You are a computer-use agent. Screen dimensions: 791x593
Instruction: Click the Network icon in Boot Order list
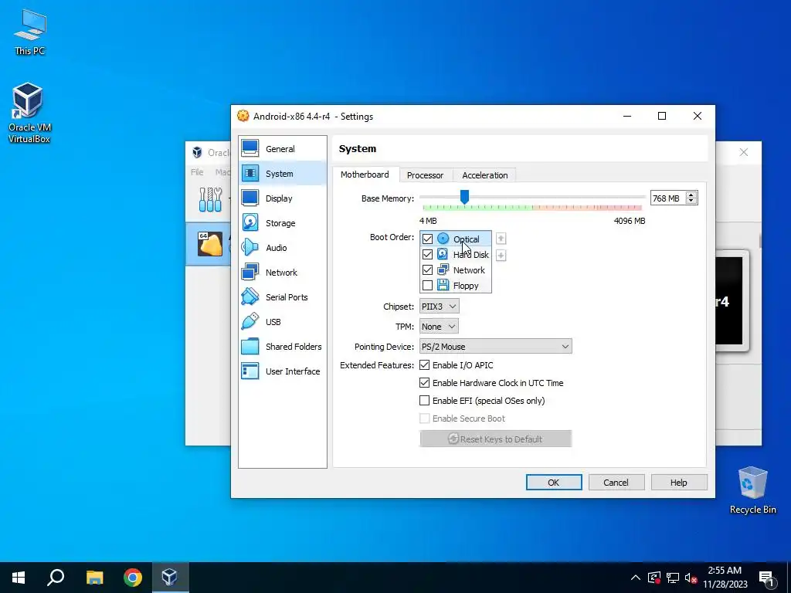443,269
